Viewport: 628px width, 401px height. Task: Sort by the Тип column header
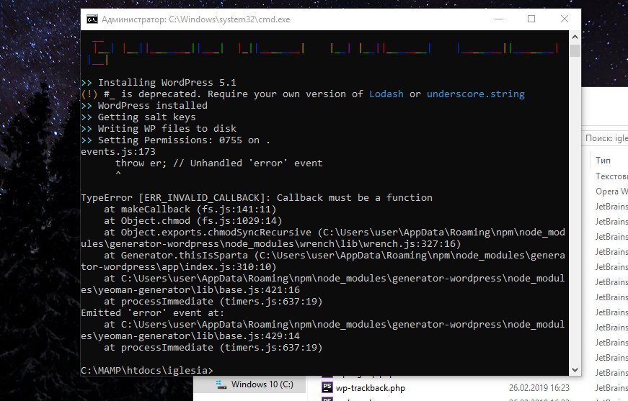603,161
